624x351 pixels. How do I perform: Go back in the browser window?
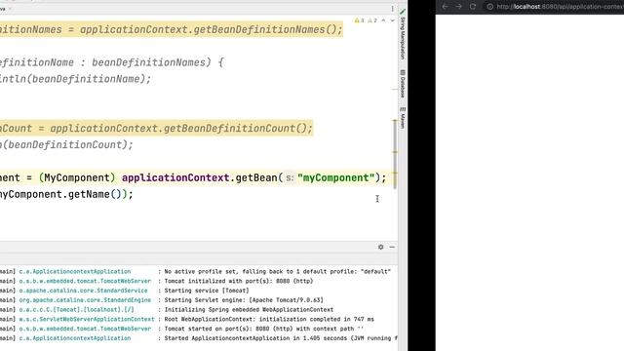445,7
